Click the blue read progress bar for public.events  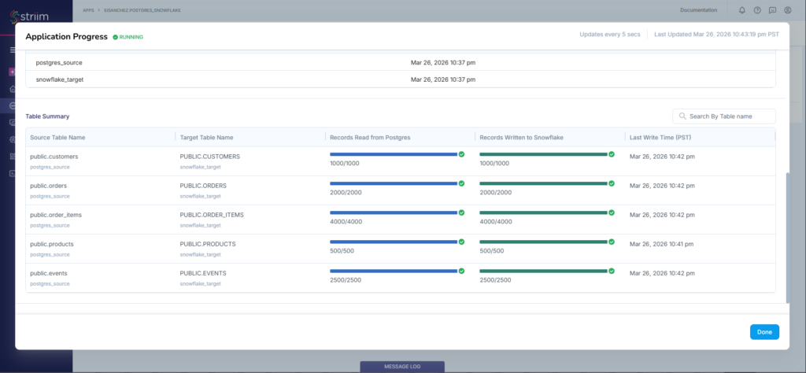(x=394, y=271)
